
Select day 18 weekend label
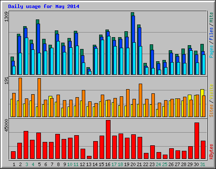120,164
